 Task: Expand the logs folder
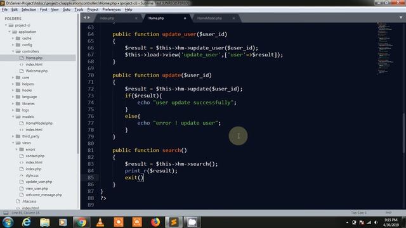coord(13,110)
